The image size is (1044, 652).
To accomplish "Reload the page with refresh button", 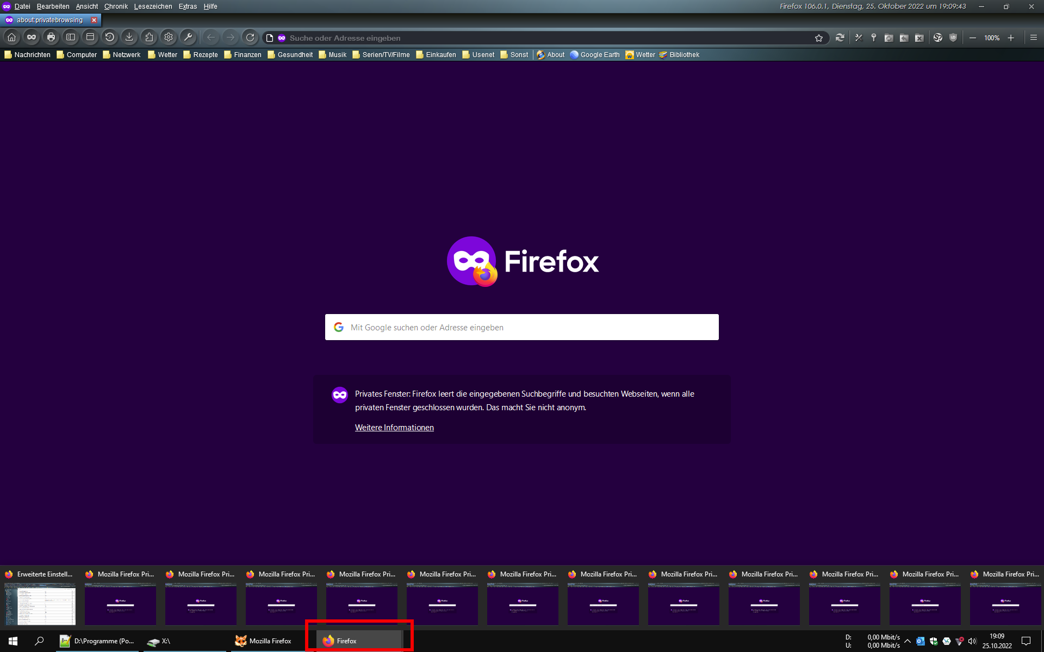I will coord(250,37).
